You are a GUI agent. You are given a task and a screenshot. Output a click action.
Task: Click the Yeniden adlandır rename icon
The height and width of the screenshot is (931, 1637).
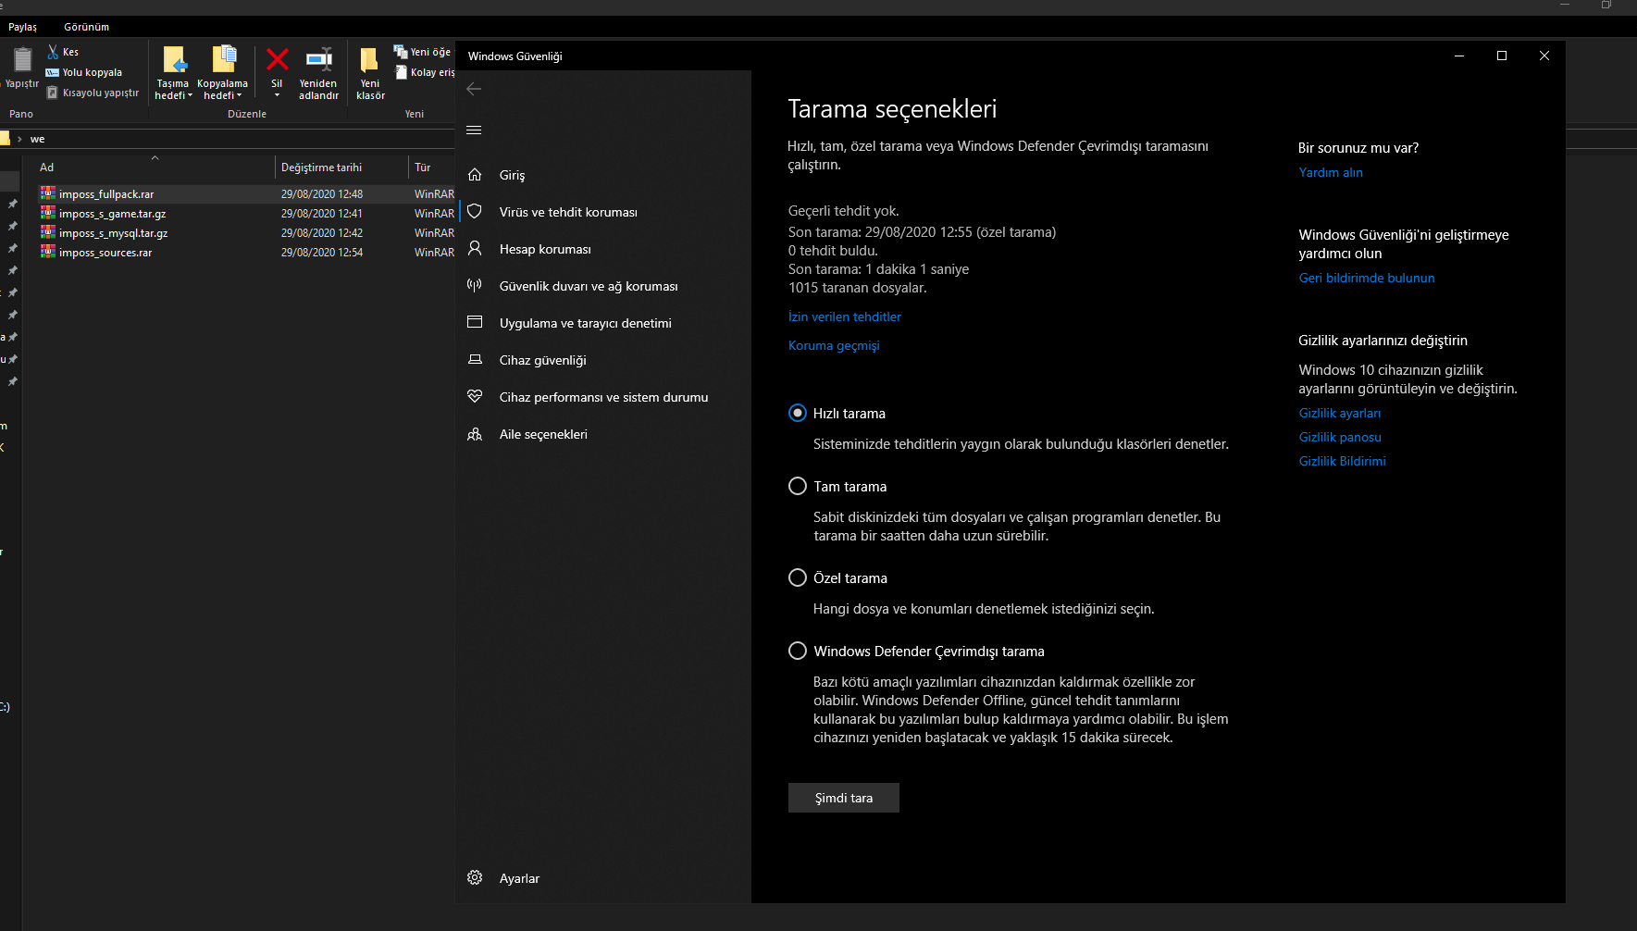click(x=318, y=60)
